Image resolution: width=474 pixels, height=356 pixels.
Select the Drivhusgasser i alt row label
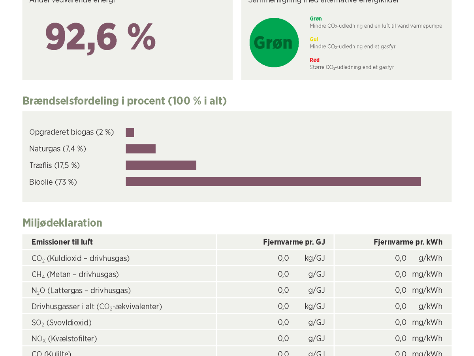(x=97, y=307)
